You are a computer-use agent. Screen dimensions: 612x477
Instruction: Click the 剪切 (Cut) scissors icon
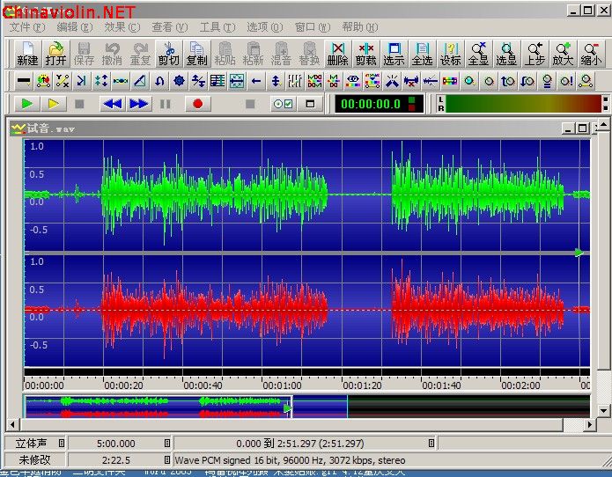(168, 54)
